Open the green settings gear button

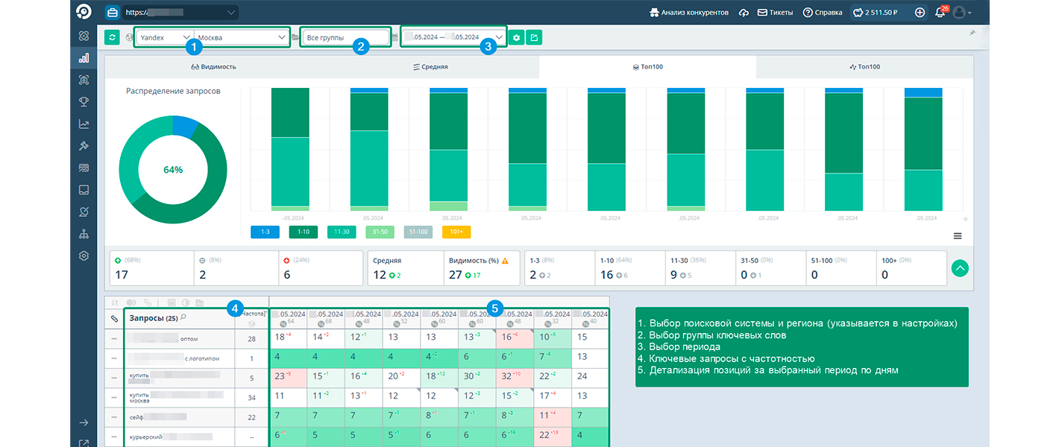point(516,37)
